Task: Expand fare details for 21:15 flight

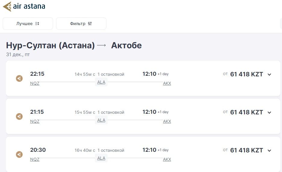Action: [269, 113]
